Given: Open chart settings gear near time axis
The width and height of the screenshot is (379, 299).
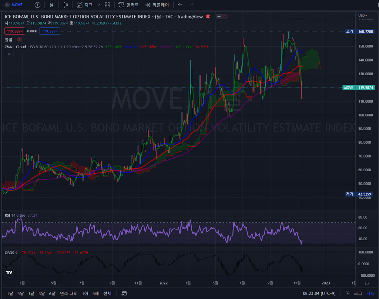Looking at the screenshot, I should (x=366, y=283).
